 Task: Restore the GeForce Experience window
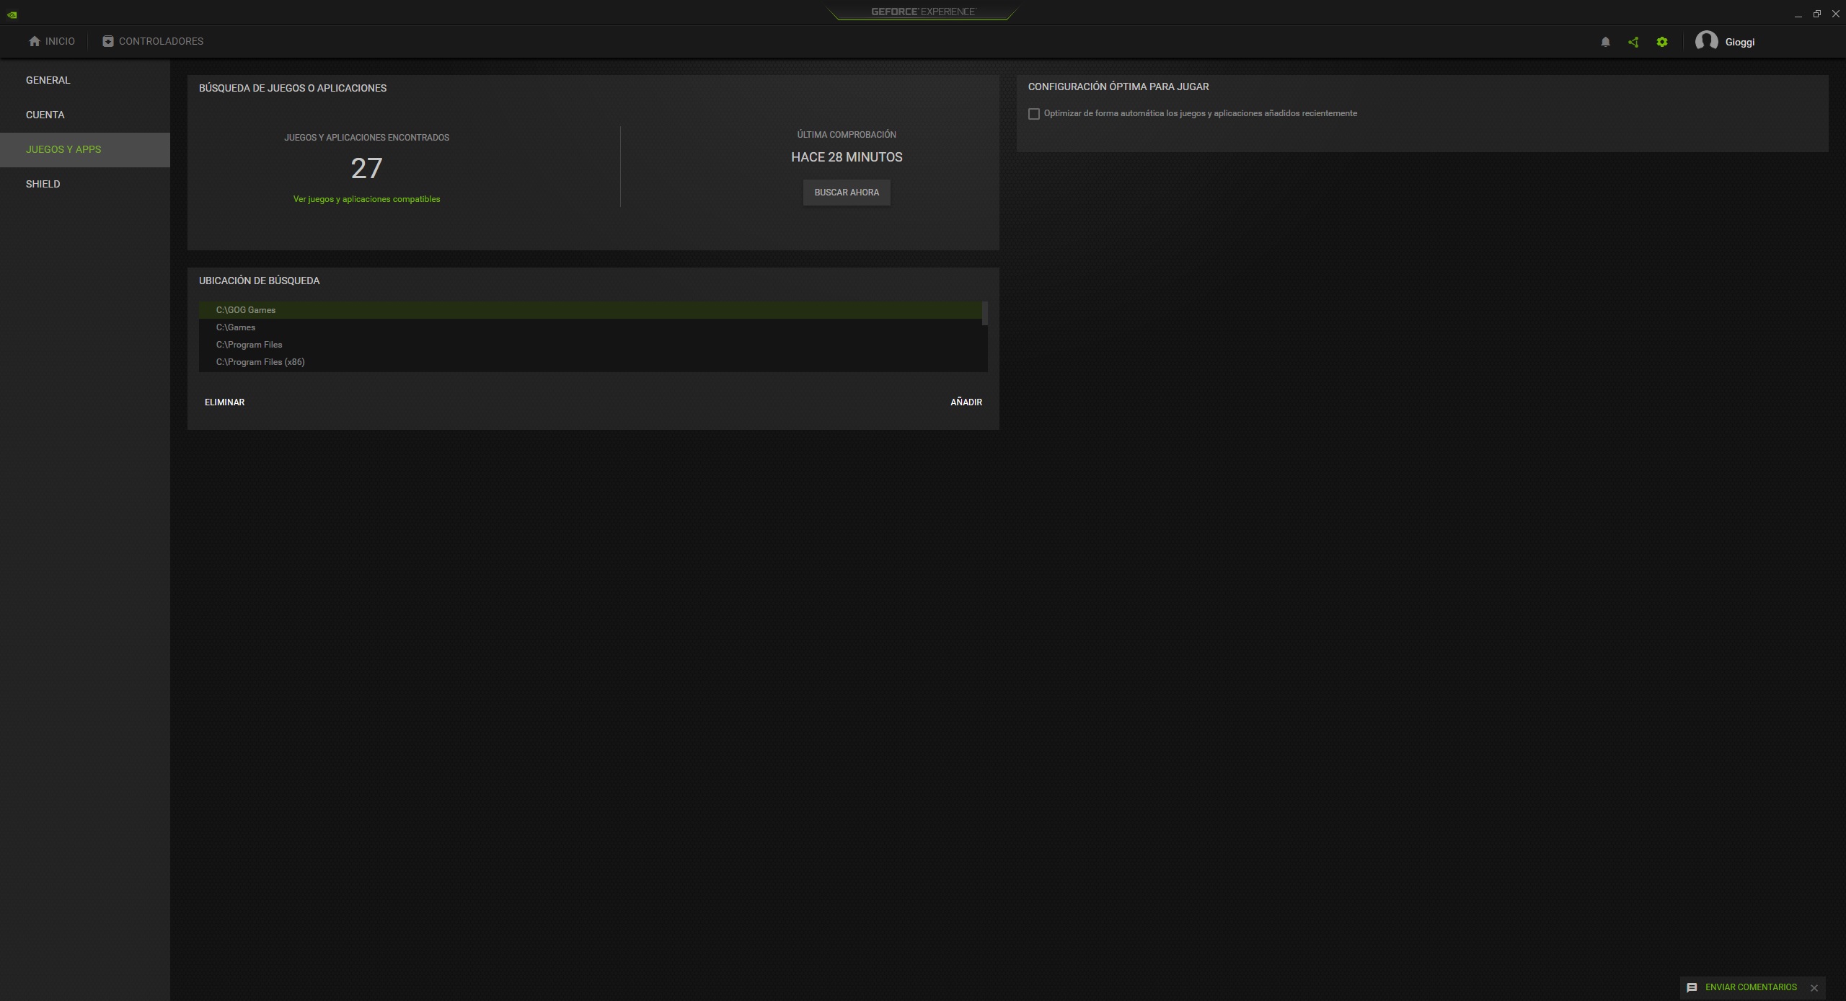click(1816, 14)
